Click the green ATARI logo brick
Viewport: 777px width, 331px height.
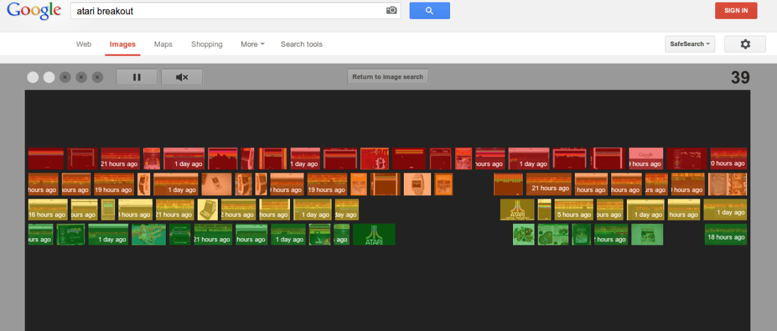[374, 234]
